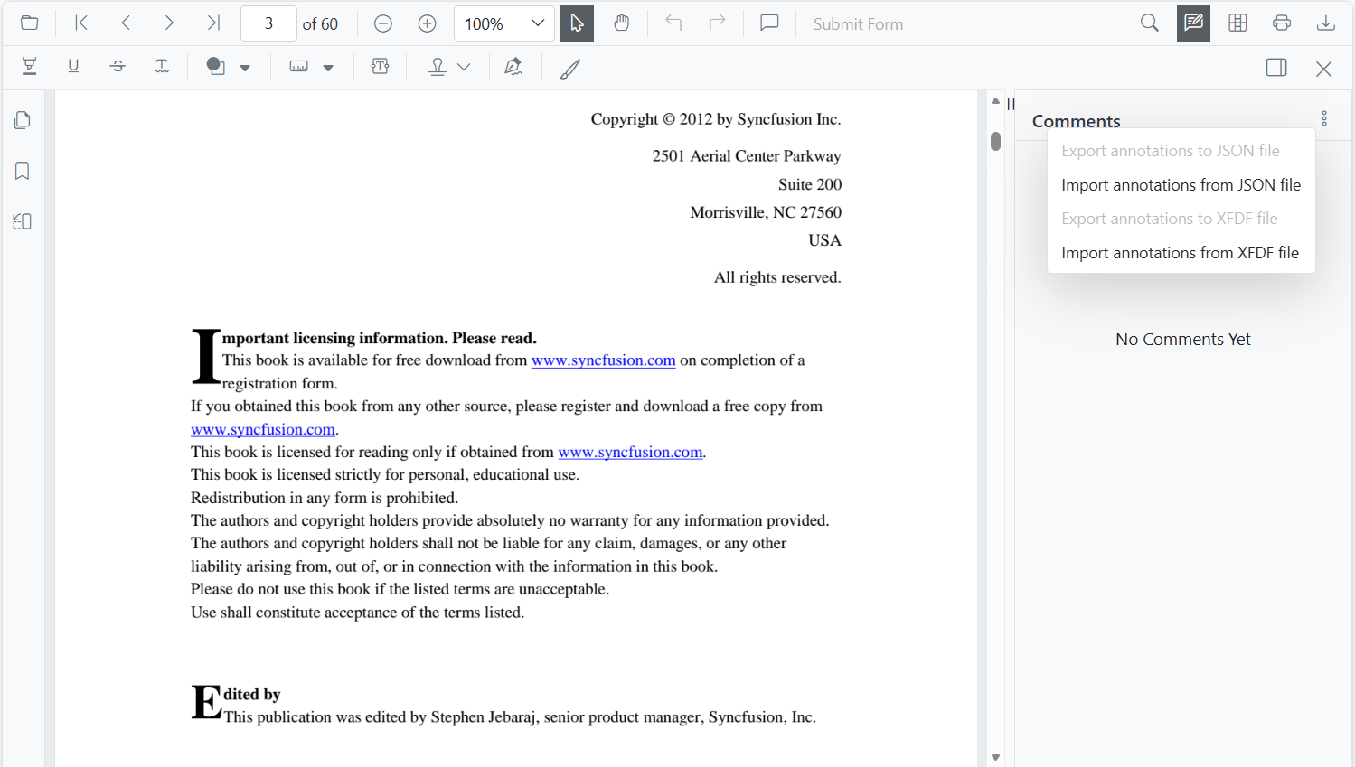Click the 'No Comments Yet' message
The height and width of the screenshot is (767, 1355).
point(1183,340)
